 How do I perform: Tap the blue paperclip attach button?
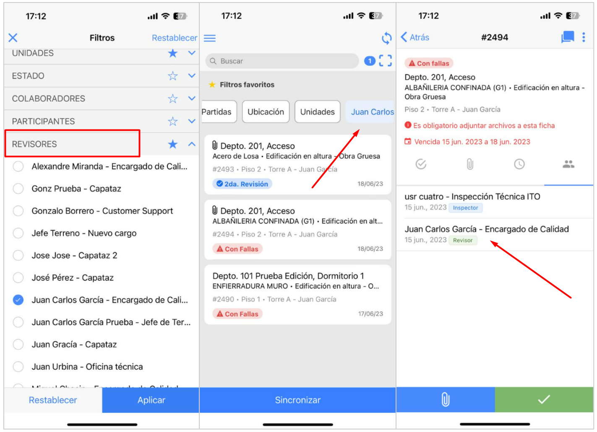(445, 400)
